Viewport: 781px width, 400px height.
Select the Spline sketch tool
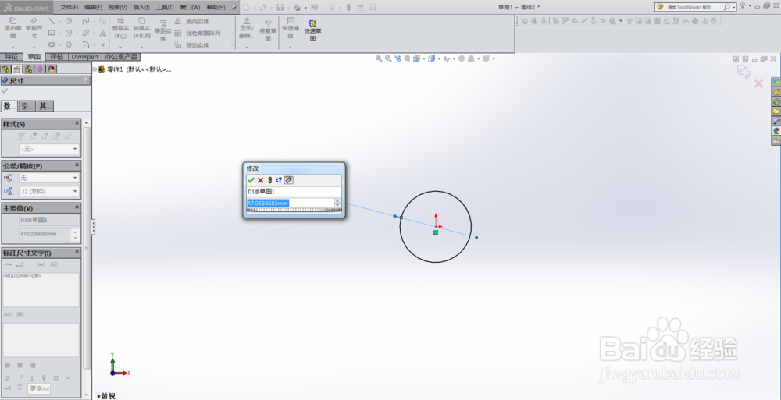point(86,21)
